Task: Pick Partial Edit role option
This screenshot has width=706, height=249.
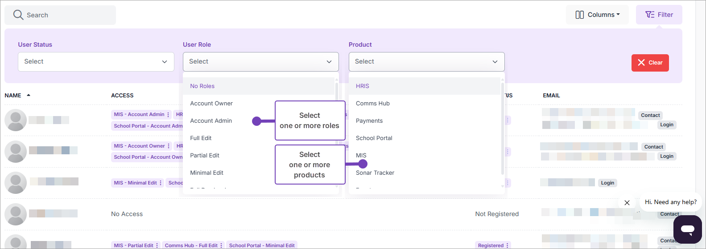Action: click(x=205, y=156)
